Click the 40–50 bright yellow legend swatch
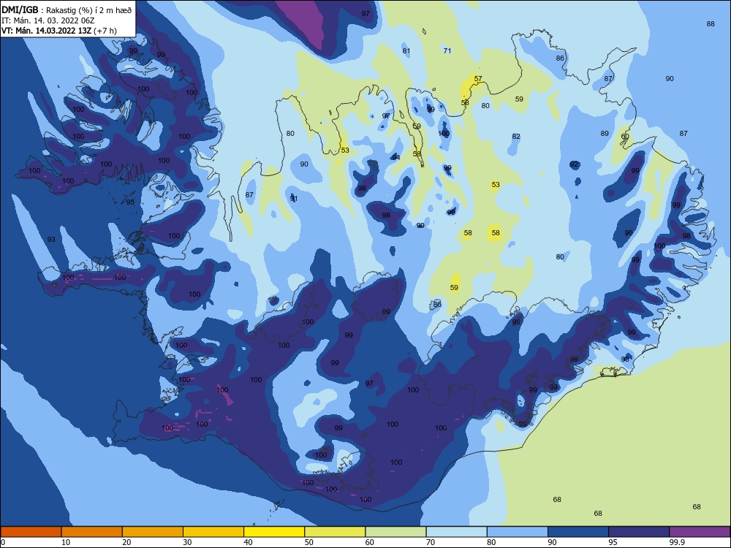Image resolution: width=731 pixels, height=548 pixels. pyautogui.click(x=274, y=532)
